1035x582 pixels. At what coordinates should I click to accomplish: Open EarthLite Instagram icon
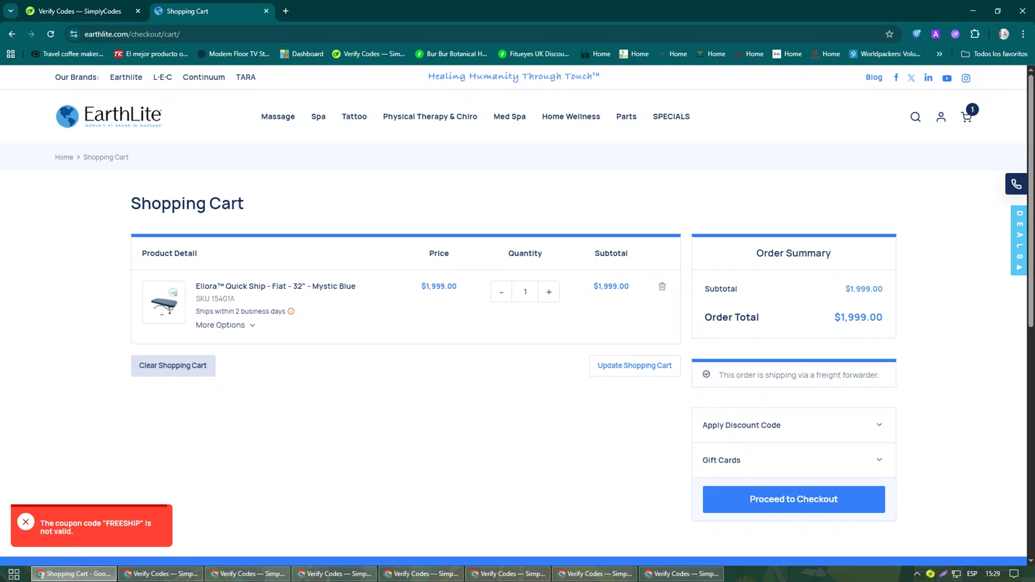coord(966,78)
